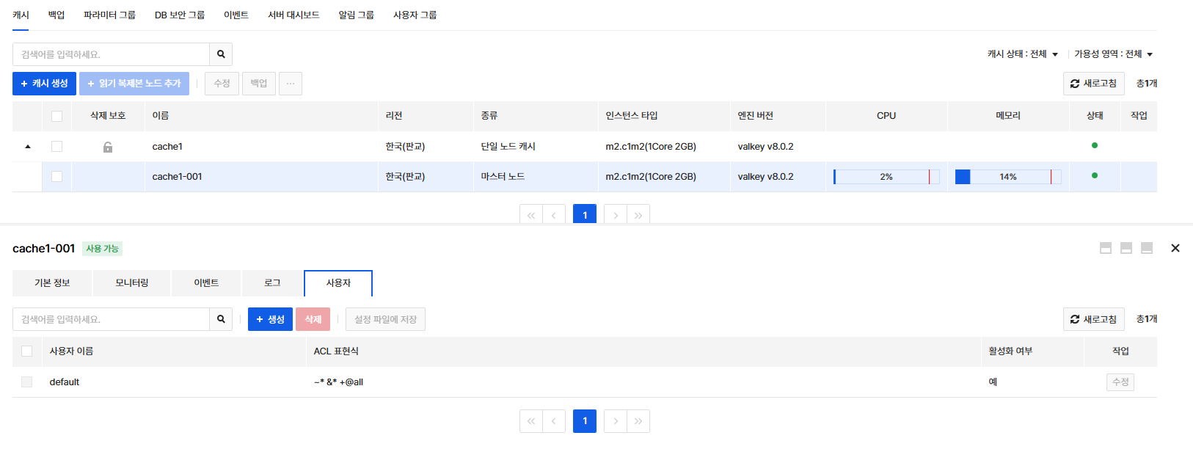The width and height of the screenshot is (1193, 474).
Task: Refresh the cache list with 새로고침
Action: click(1093, 84)
